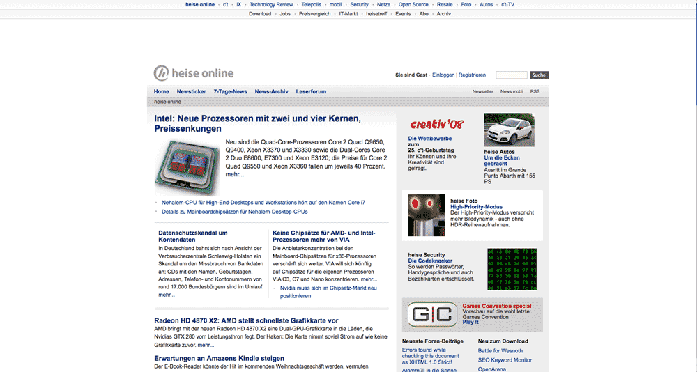Click the Play it link

(x=470, y=323)
